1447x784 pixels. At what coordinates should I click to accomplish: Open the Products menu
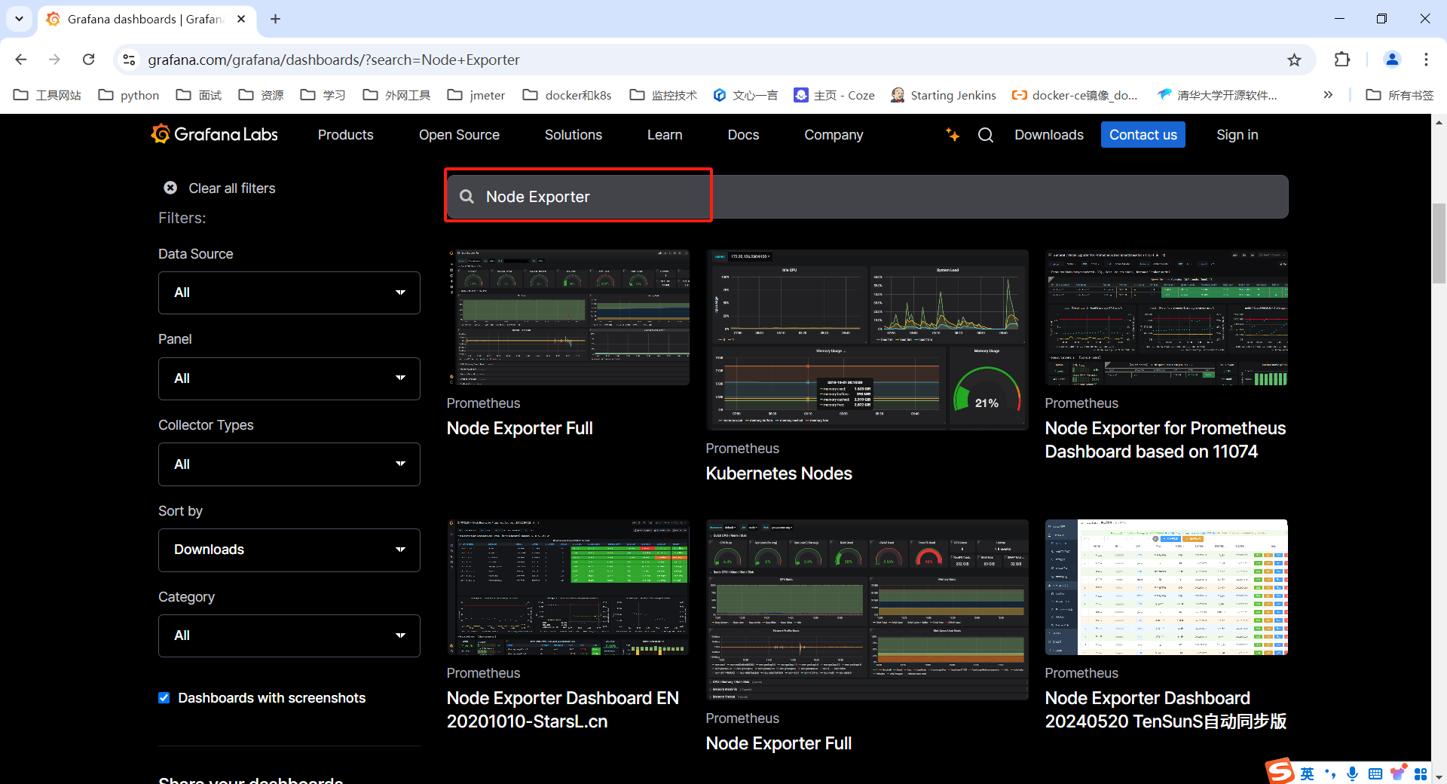[x=346, y=135]
